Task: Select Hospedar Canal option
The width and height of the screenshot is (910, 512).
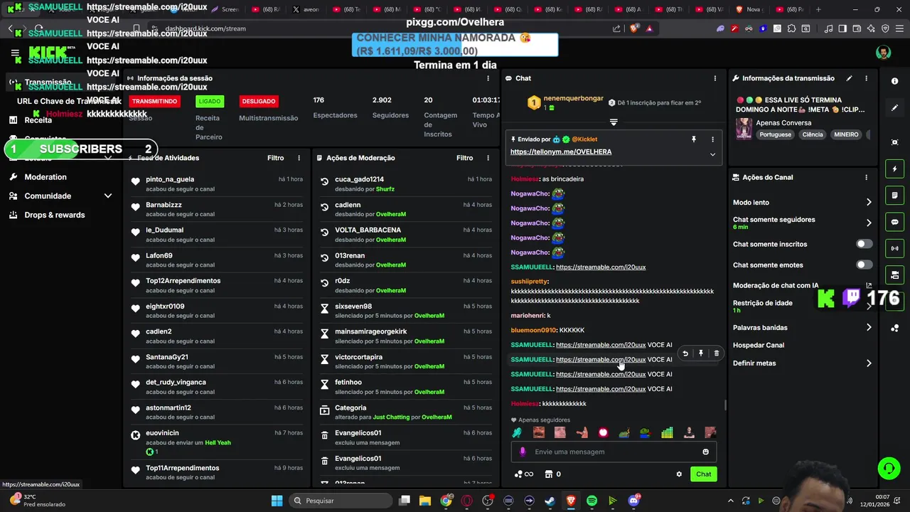Action: (x=759, y=345)
